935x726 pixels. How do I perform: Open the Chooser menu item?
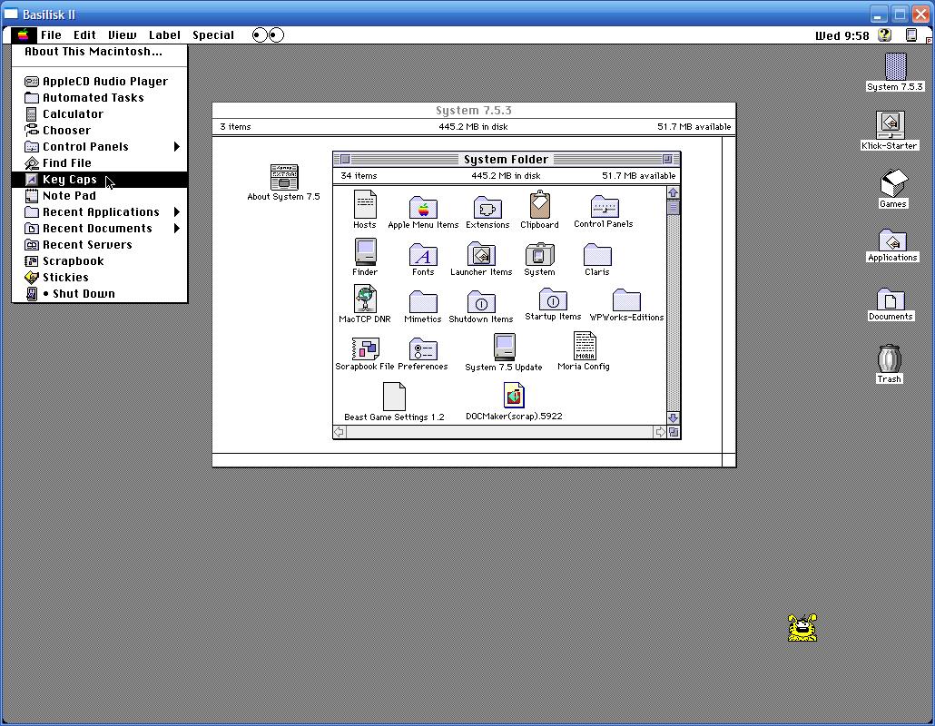pyautogui.click(x=100, y=131)
